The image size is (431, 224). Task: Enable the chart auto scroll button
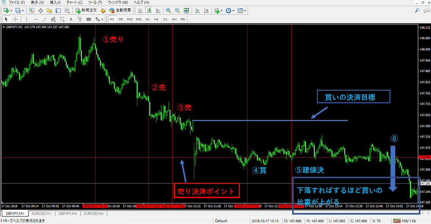[x=197, y=11]
